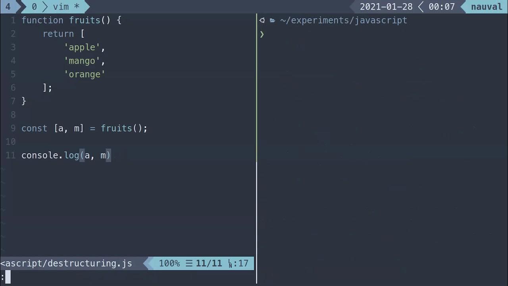Screen dimensions: 508x286
Task: Switch to the tmux window named vim
Action: pos(61,7)
